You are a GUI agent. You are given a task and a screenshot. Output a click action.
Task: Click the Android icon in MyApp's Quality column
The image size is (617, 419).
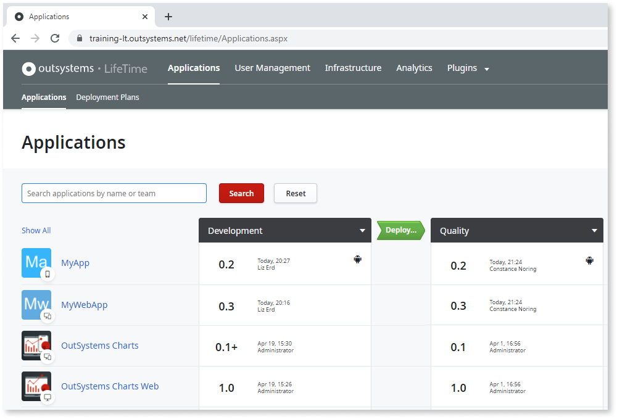pos(589,260)
